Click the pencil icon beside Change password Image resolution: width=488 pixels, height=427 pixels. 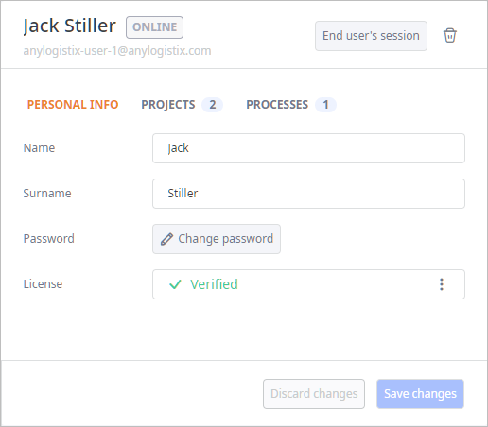(166, 239)
